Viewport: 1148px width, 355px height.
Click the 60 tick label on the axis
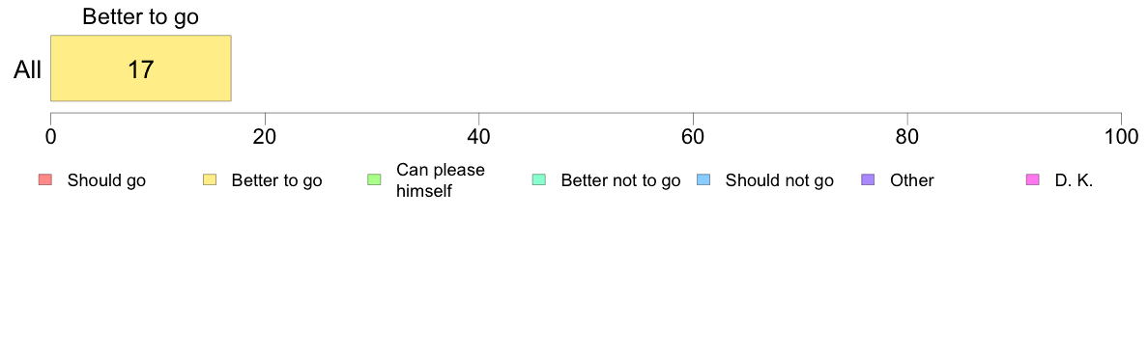click(693, 136)
